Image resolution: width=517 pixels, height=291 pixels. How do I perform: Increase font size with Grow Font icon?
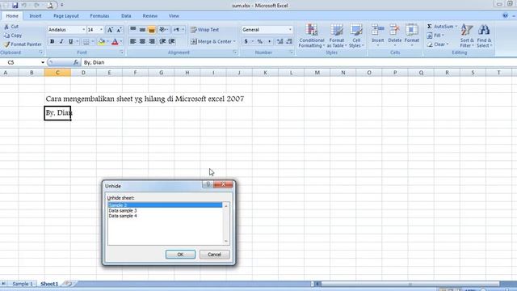click(110, 30)
